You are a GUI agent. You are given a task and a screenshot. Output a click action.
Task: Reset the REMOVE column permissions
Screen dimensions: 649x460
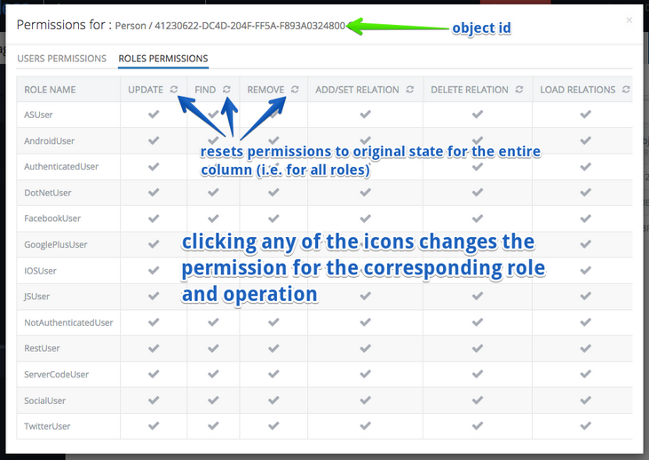pyautogui.click(x=295, y=90)
